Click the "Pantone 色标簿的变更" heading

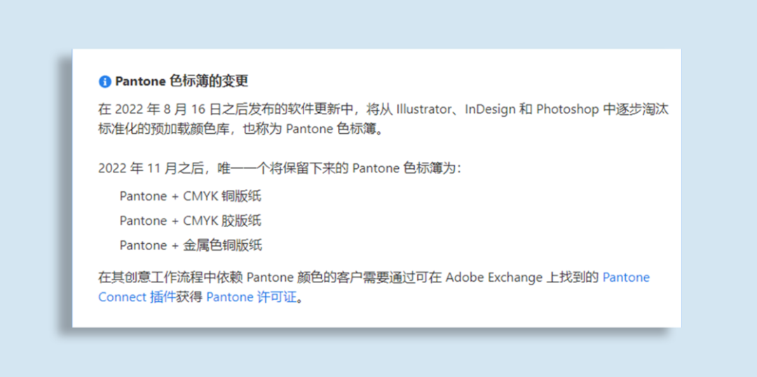(x=182, y=81)
